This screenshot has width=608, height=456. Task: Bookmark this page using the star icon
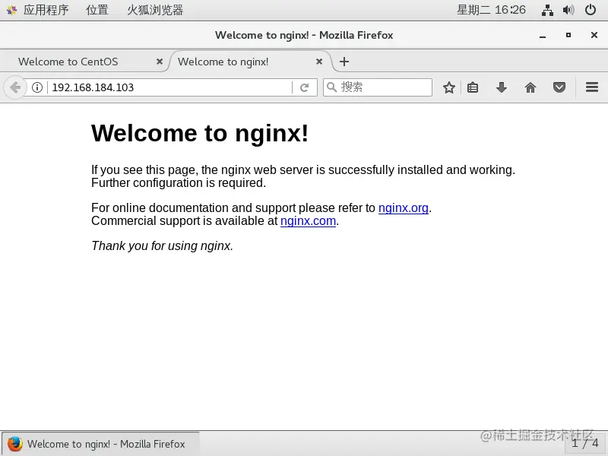point(449,87)
